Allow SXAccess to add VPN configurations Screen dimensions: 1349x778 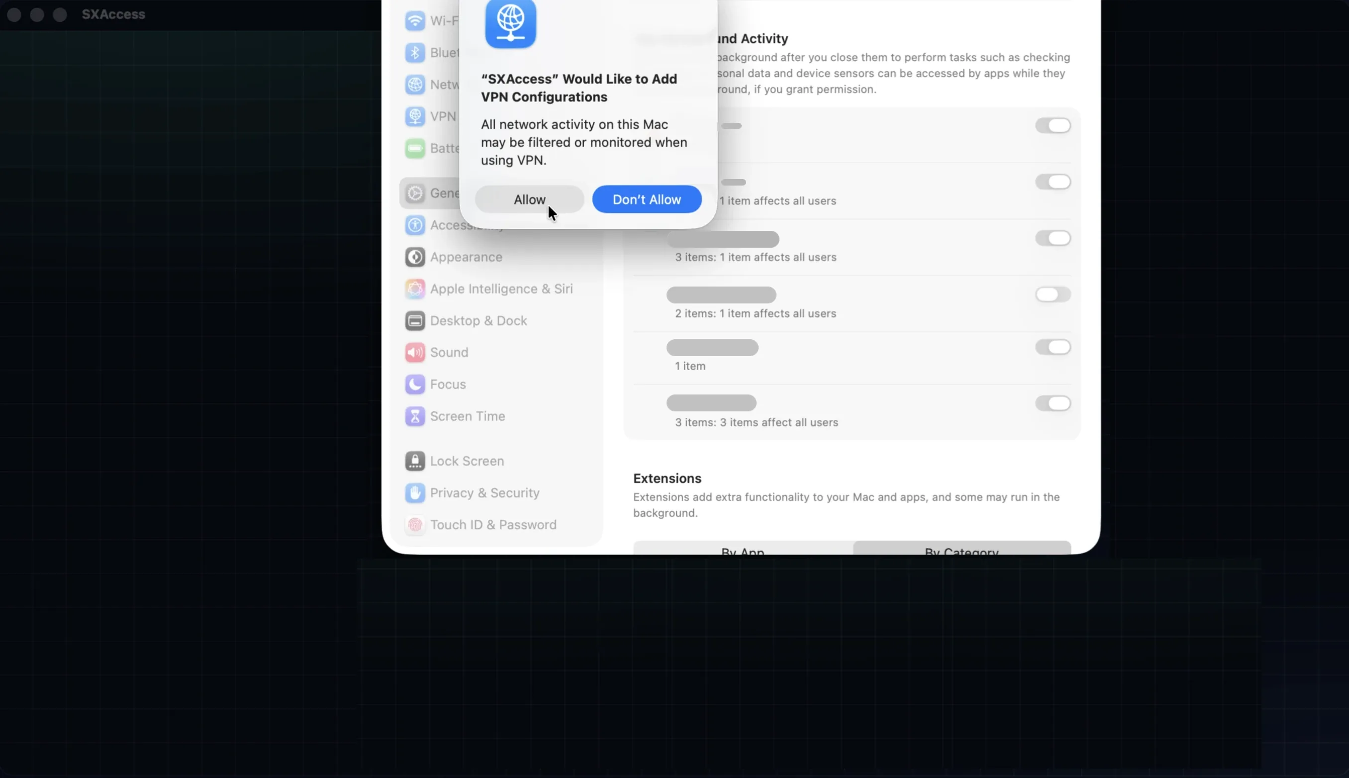[529, 199]
